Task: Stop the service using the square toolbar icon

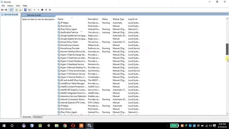Action: (42, 10)
